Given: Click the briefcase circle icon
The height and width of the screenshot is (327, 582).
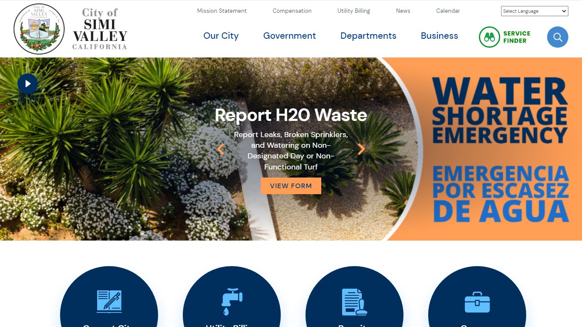Looking at the screenshot, I should 477,302.
